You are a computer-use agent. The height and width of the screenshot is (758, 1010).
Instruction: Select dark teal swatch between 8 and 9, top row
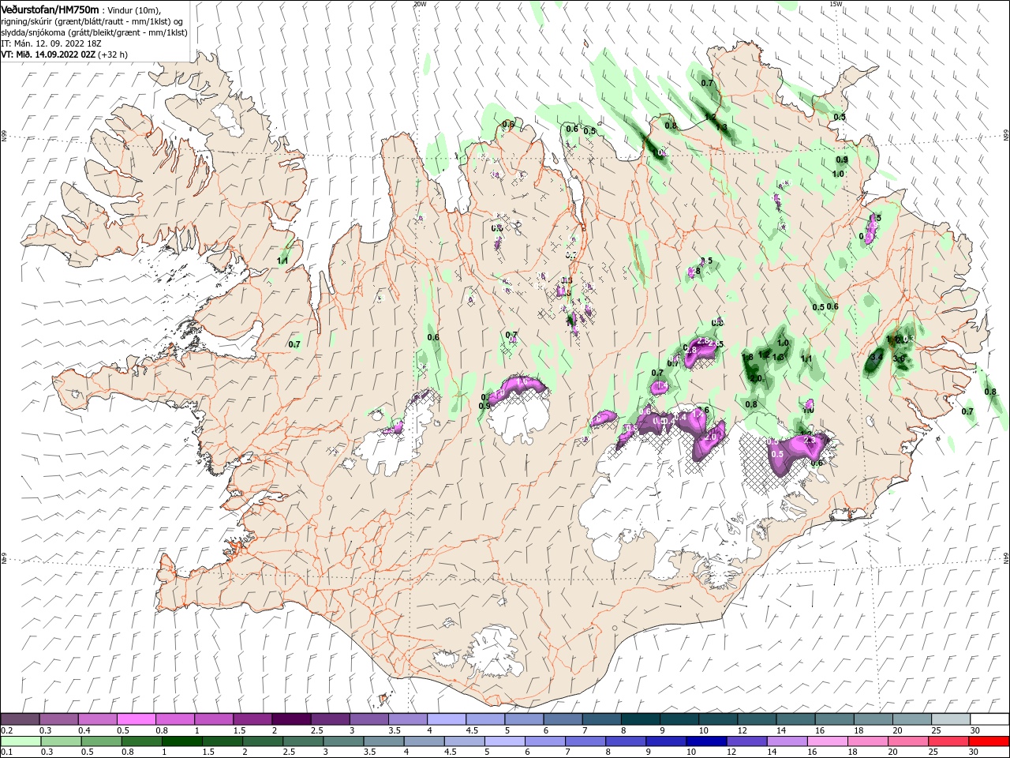pos(641,719)
